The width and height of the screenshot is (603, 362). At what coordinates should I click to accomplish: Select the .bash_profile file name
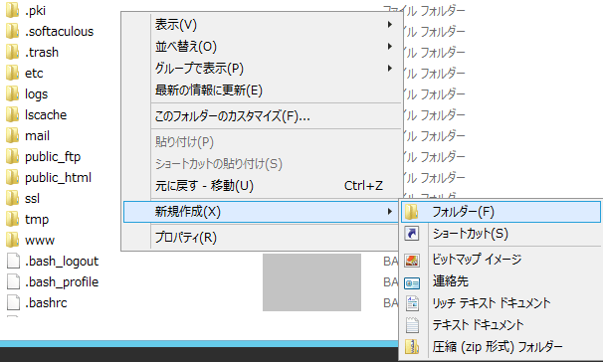click(62, 281)
